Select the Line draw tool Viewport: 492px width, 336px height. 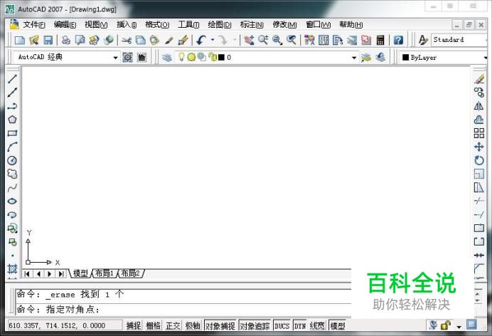coord(12,79)
